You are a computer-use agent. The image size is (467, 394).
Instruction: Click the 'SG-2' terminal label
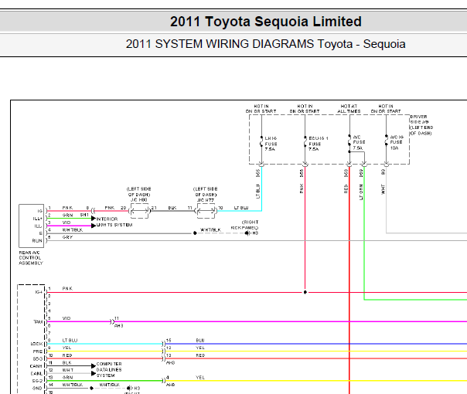[x=38, y=381]
